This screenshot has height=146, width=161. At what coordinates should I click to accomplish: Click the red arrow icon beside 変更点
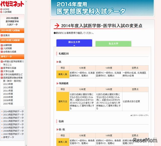[x=2, y=35]
